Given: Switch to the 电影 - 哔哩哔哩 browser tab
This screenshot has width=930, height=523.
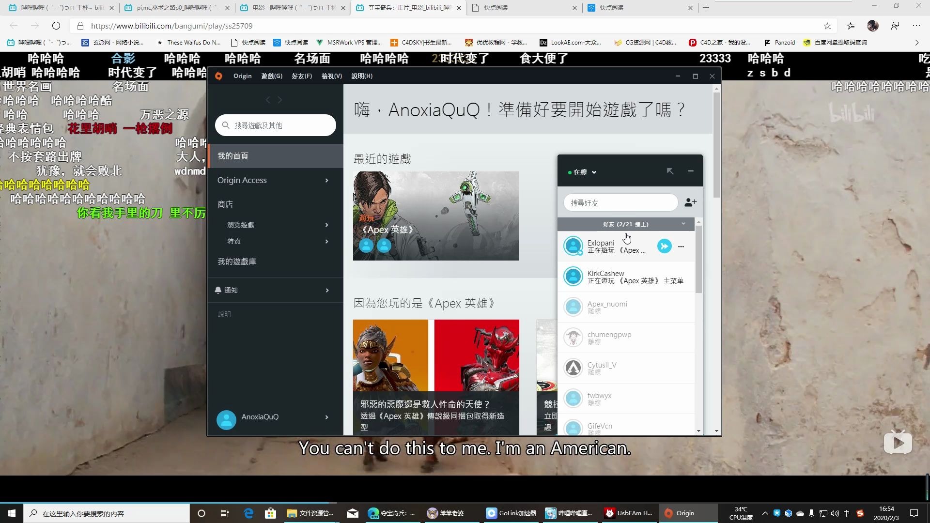Looking at the screenshot, I should [294, 8].
